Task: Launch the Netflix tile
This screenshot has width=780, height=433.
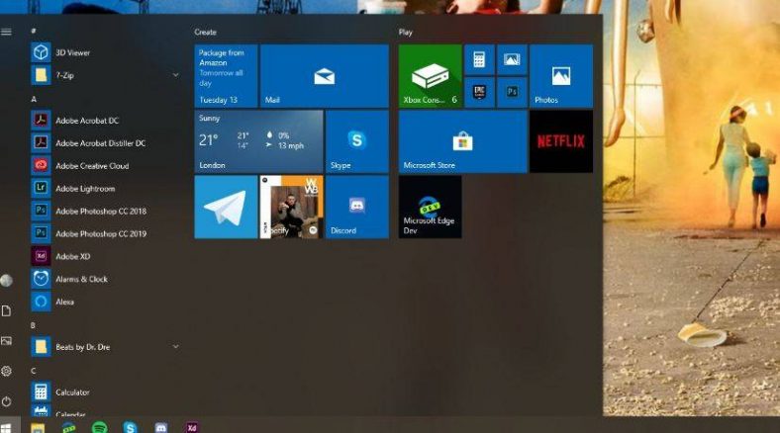Action: point(561,141)
